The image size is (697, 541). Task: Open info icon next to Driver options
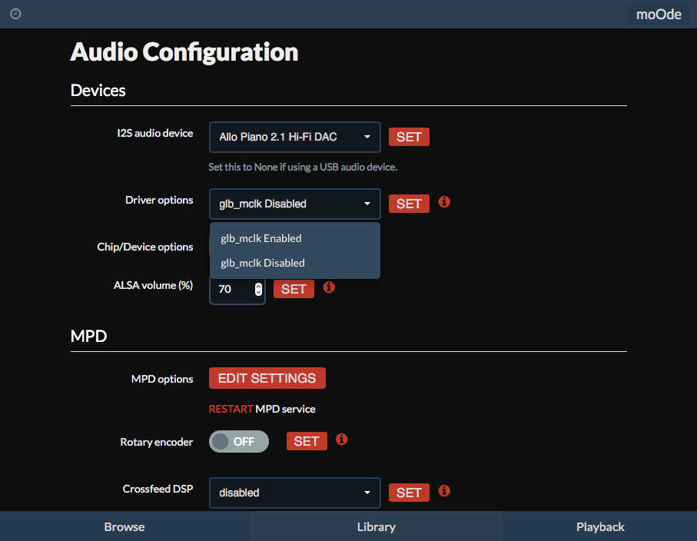click(x=444, y=202)
